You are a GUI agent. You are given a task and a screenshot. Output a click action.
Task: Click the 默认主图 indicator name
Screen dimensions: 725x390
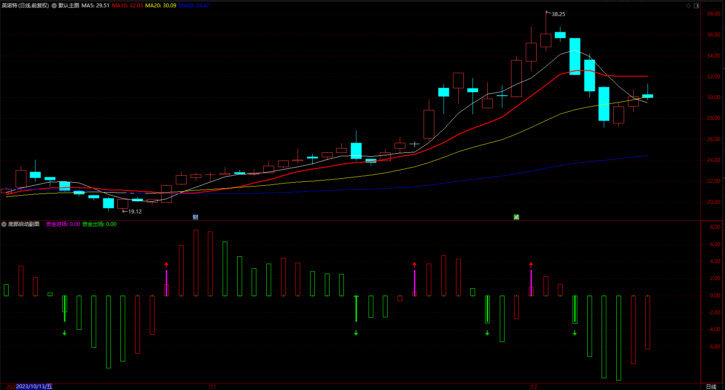[69, 6]
